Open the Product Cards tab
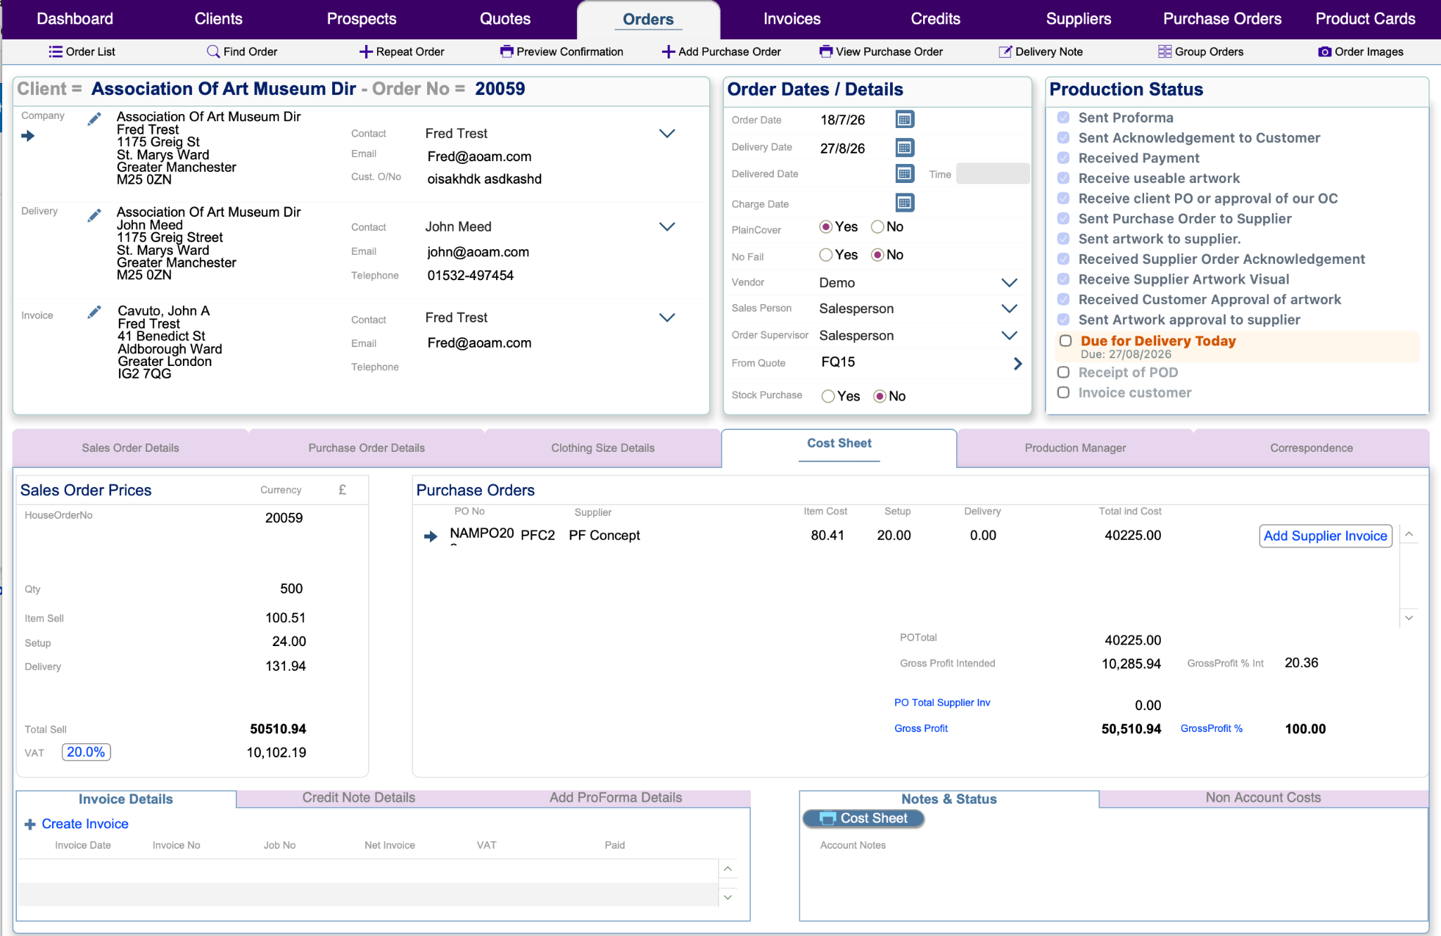1441x936 pixels. point(1365,19)
